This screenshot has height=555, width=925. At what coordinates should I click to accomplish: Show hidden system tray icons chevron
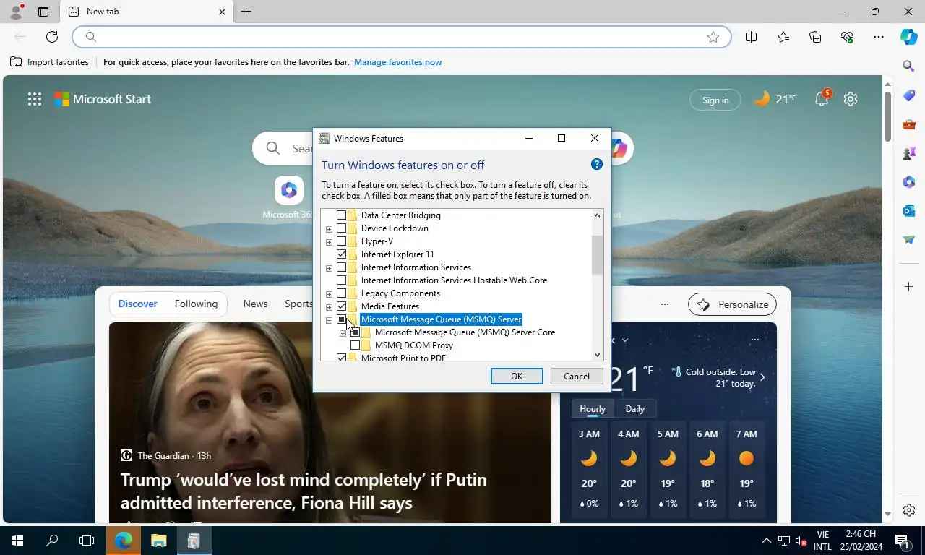767,541
